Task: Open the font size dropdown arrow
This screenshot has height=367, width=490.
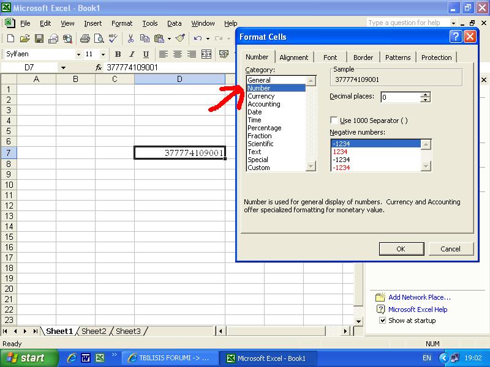Action: (x=103, y=54)
